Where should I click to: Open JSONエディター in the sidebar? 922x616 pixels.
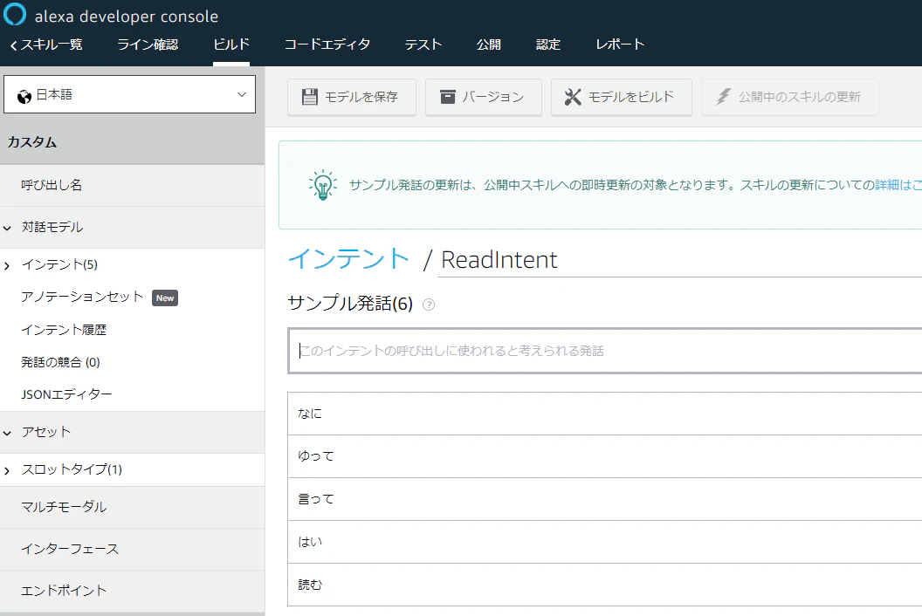(66, 394)
